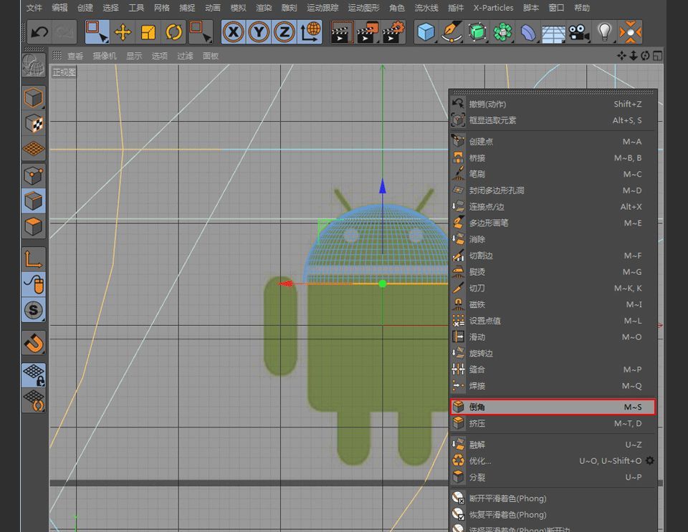Enable axis mode L-shaped icon
Screen dimensions: 688x532
coord(34,258)
